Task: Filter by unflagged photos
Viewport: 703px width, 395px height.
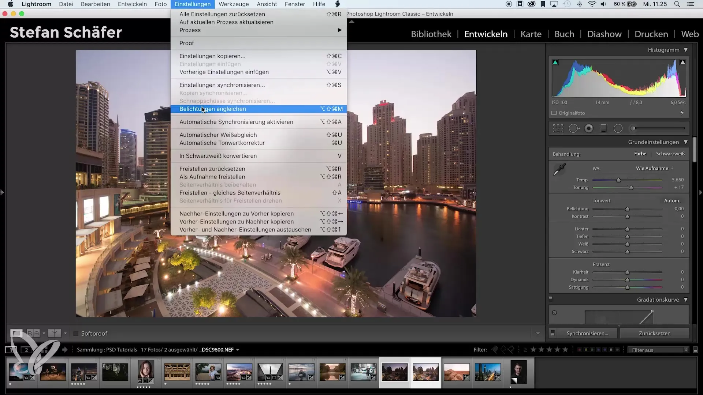Action: coord(503,350)
